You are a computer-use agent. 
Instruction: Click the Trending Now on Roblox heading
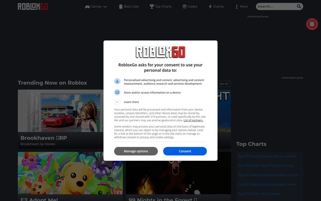click(53, 83)
